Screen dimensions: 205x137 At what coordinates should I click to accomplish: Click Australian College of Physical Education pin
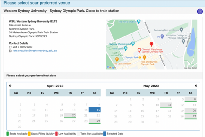184,42
